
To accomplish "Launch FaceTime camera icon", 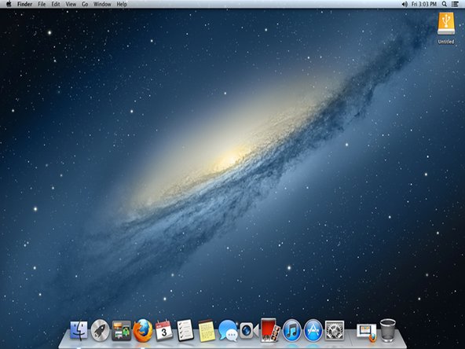I will pyautogui.click(x=249, y=330).
